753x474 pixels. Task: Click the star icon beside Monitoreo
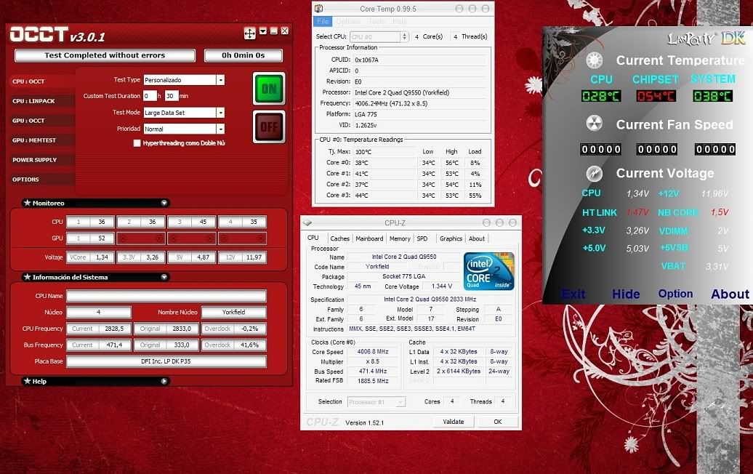click(x=28, y=203)
